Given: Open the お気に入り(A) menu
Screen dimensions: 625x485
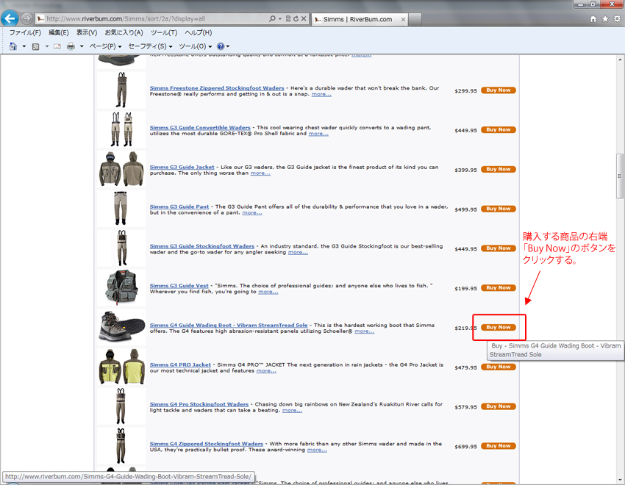Looking at the screenshot, I should (124, 32).
